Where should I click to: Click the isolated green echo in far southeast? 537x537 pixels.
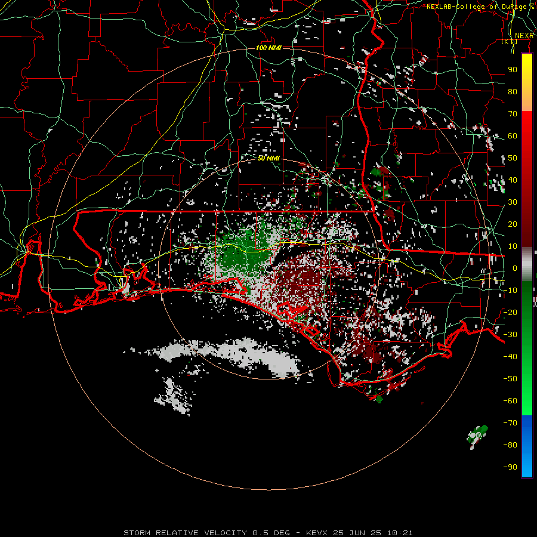[477, 436]
